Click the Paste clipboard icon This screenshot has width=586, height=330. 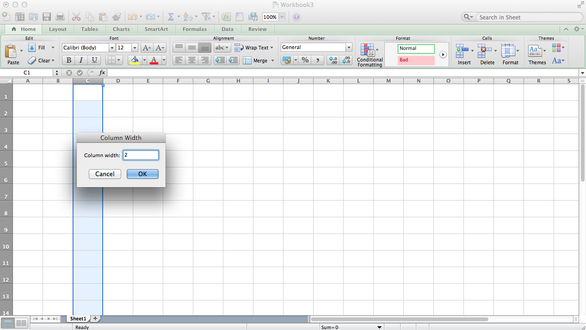(x=11, y=50)
